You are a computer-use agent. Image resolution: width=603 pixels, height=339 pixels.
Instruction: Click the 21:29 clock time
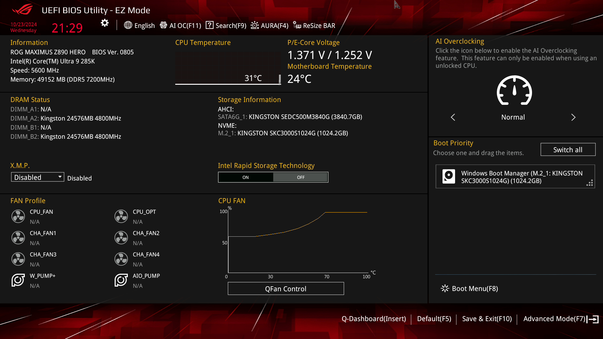click(x=67, y=28)
